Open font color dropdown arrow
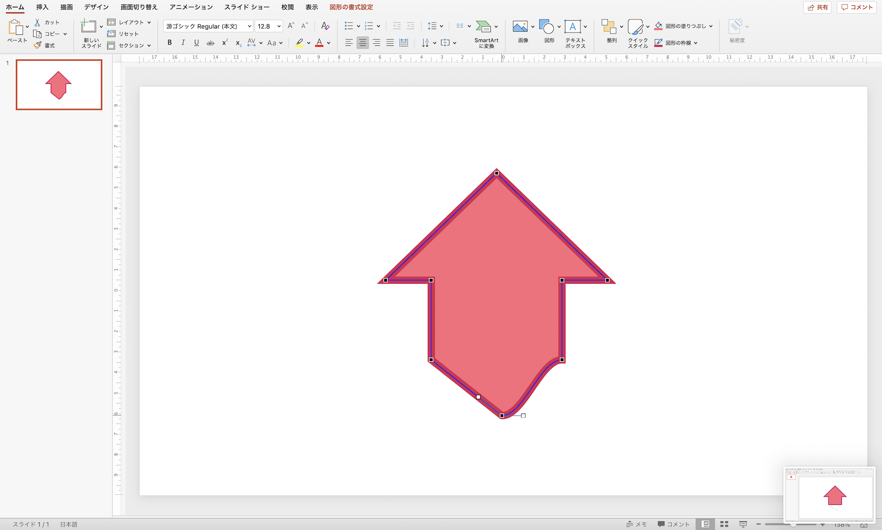 (329, 43)
